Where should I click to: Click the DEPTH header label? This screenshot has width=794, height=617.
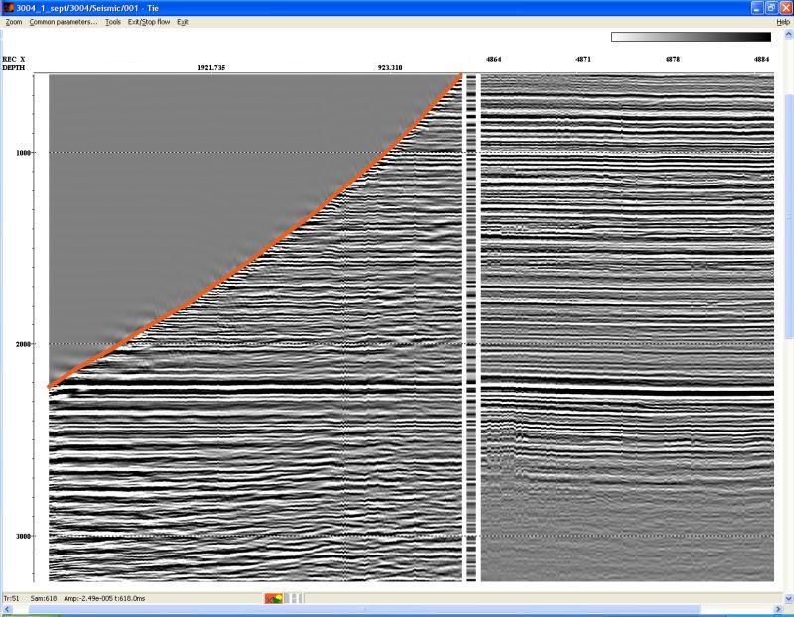coord(14,67)
